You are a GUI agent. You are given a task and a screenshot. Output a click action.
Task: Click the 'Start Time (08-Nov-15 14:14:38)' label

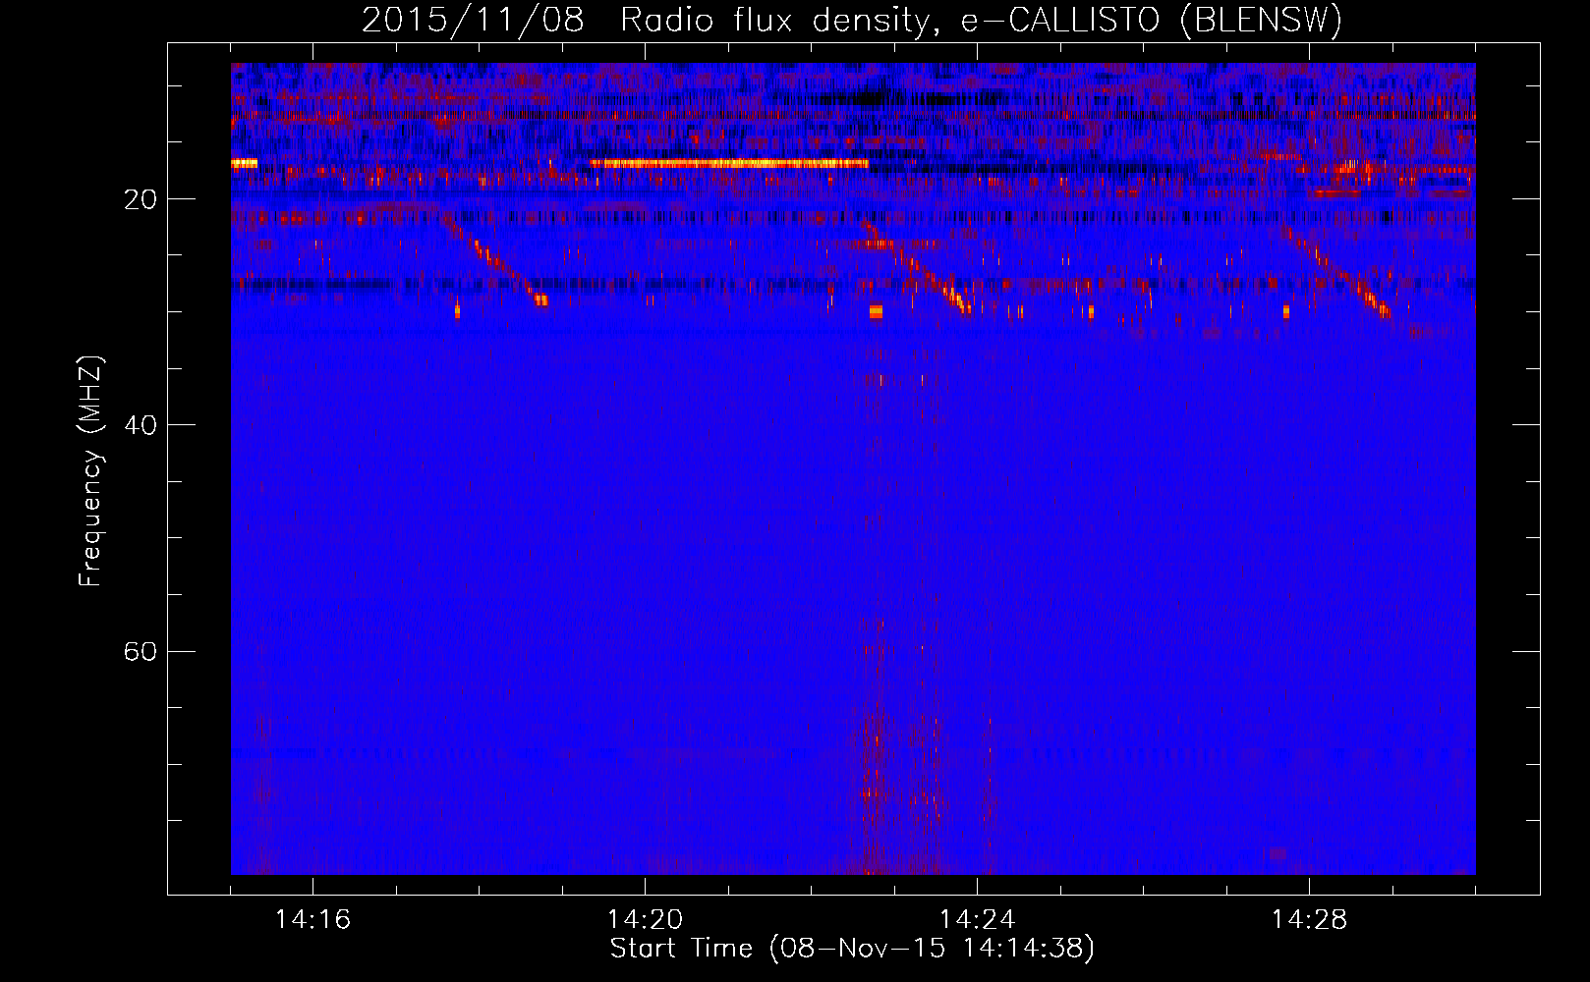[x=852, y=949]
